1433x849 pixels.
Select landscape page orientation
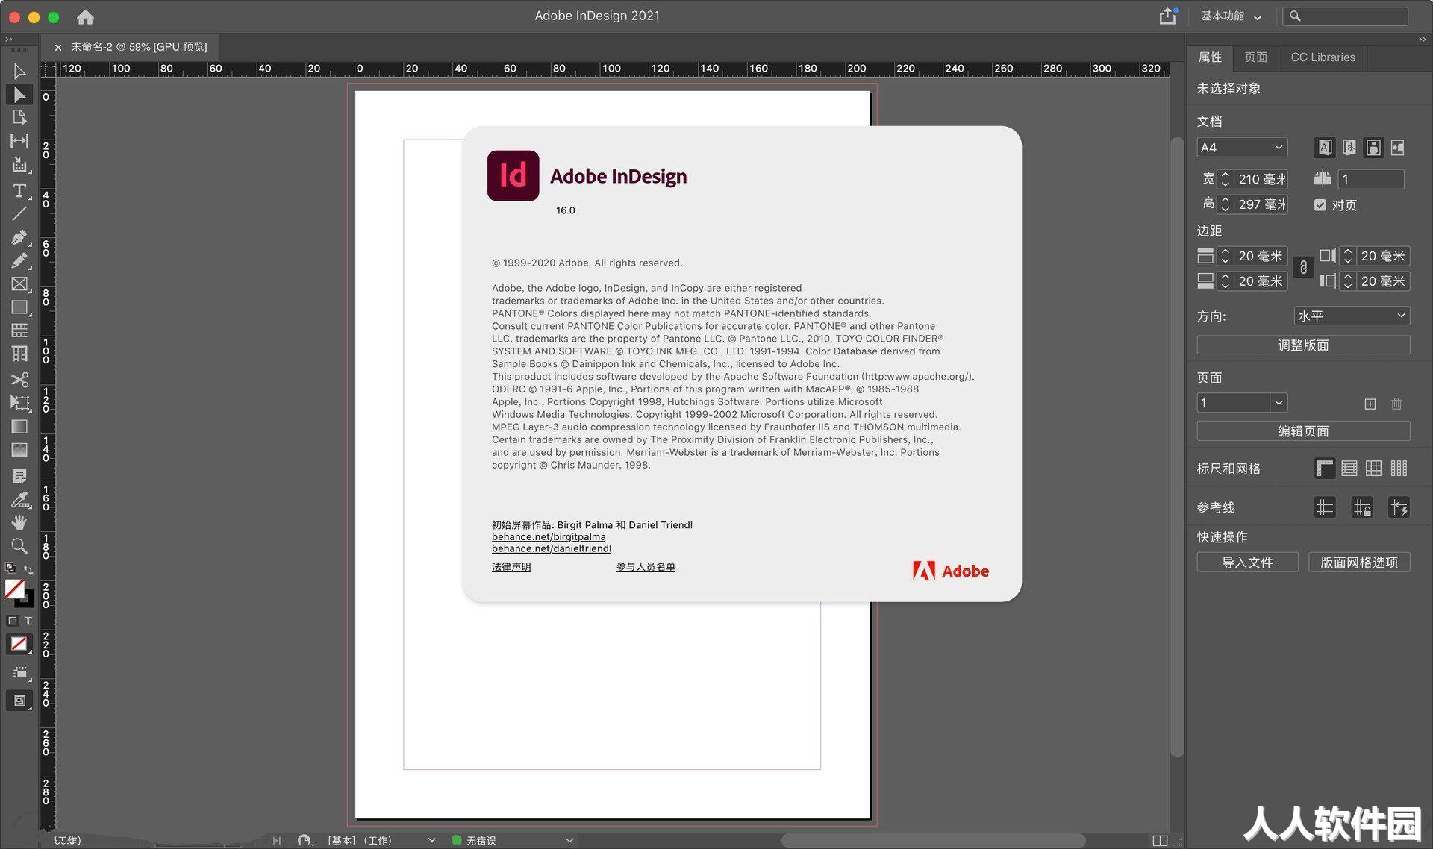(1398, 148)
